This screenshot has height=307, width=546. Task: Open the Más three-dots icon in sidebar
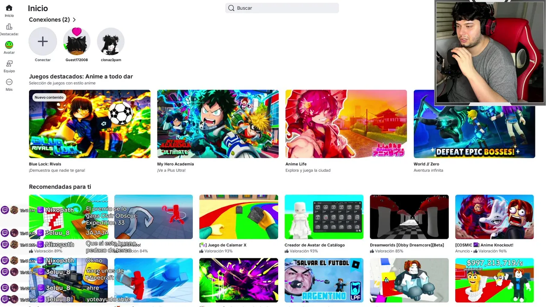coord(9,82)
